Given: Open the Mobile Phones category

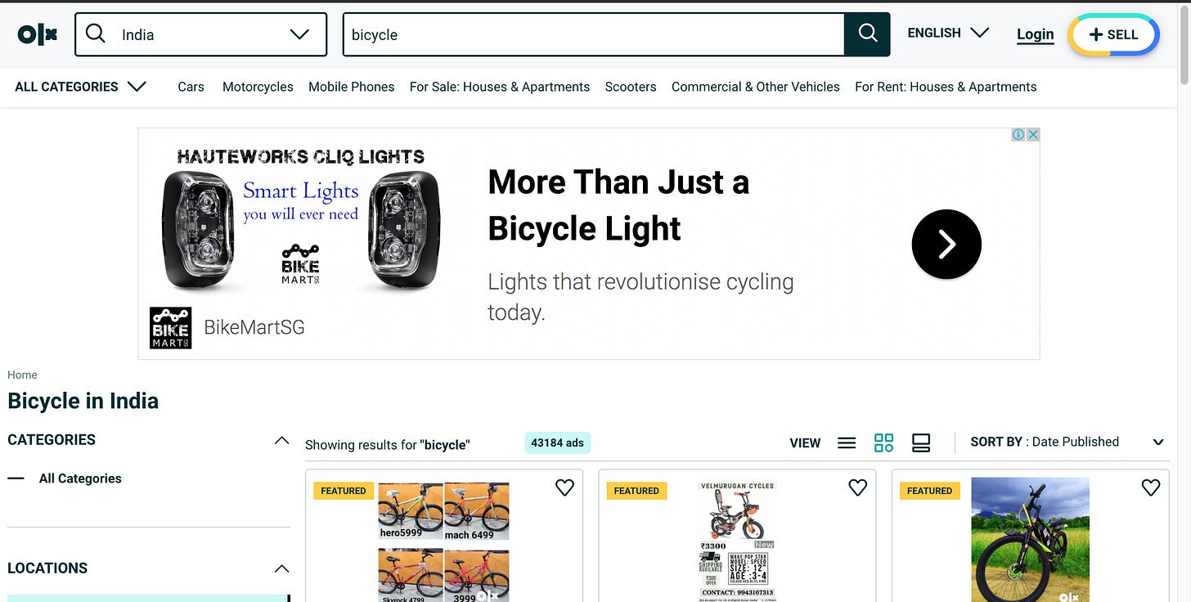Looking at the screenshot, I should [x=351, y=87].
